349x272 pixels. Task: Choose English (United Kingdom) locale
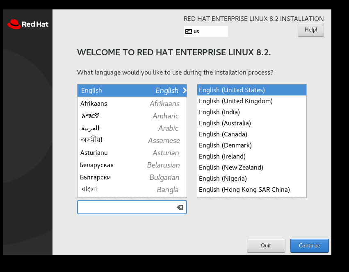(x=252, y=101)
